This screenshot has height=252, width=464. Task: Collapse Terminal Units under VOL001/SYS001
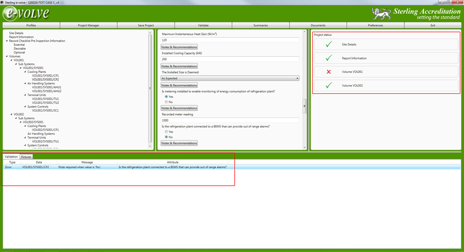[x=25, y=95]
